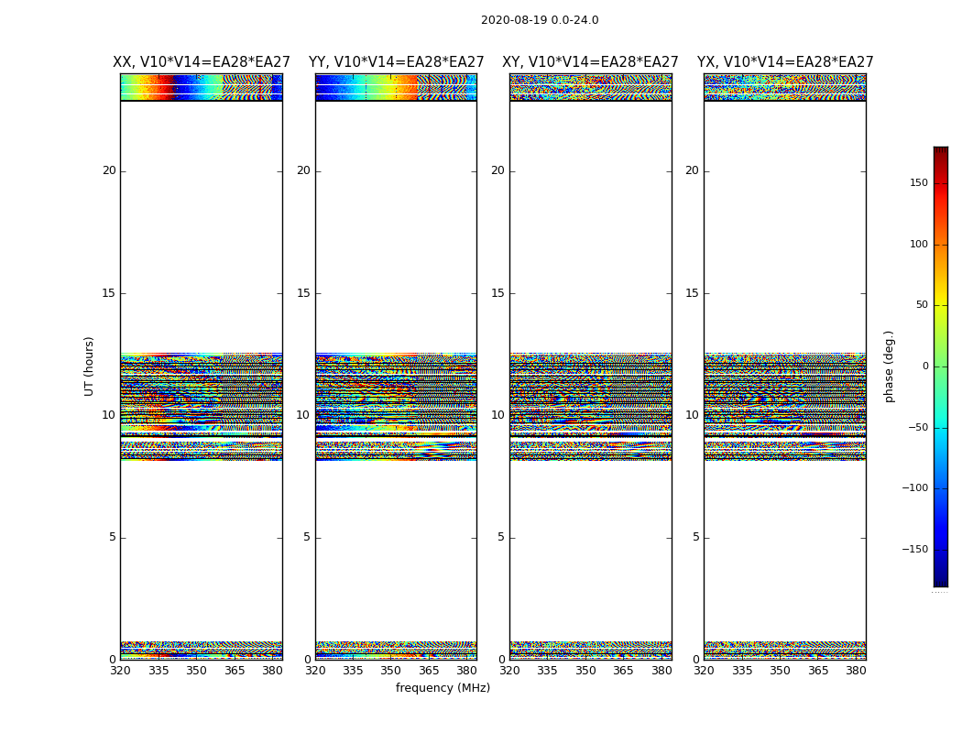Viewport: 962px width, 733px height.
Task: Click the YY panel phase plot area
Action: [x=397, y=366]
